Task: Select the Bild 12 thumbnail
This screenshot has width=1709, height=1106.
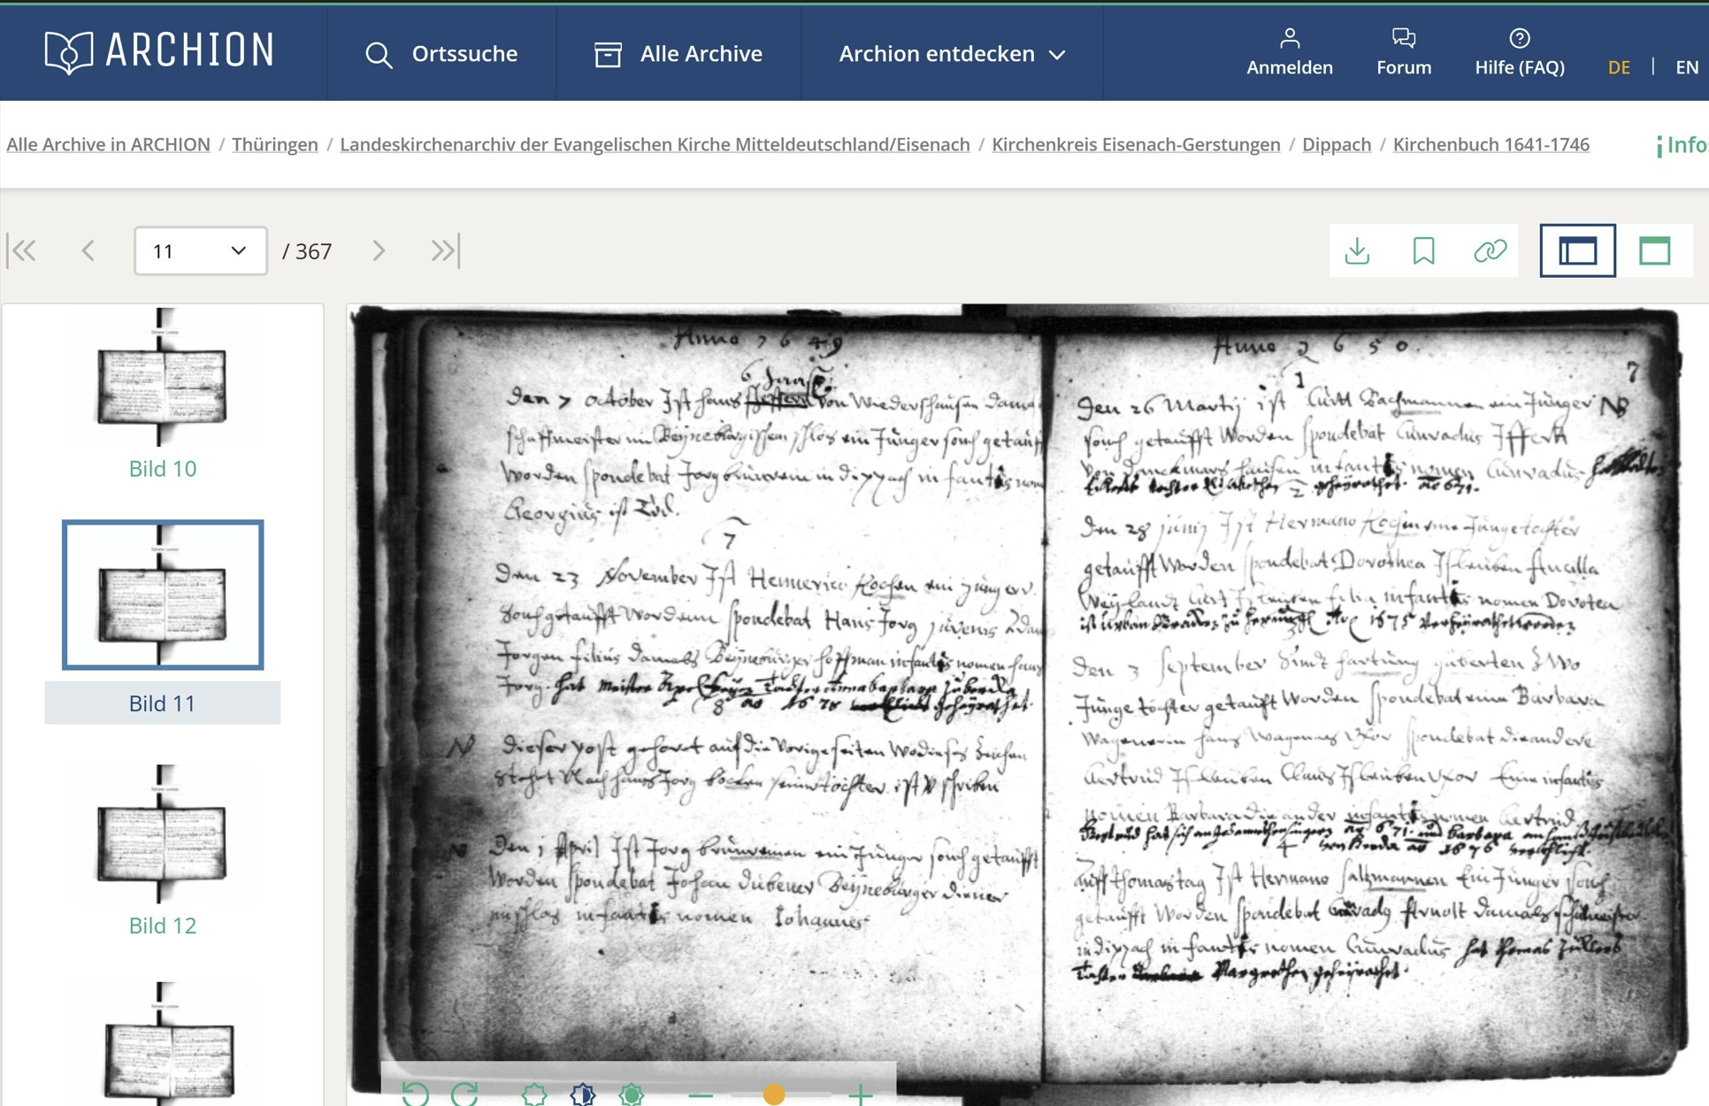Action: (x=162, y=836)
